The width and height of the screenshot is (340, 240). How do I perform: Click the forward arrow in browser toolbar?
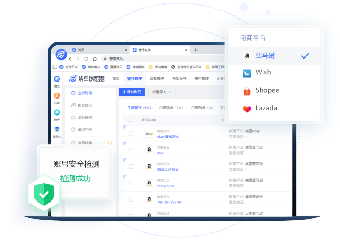(78, 59)
